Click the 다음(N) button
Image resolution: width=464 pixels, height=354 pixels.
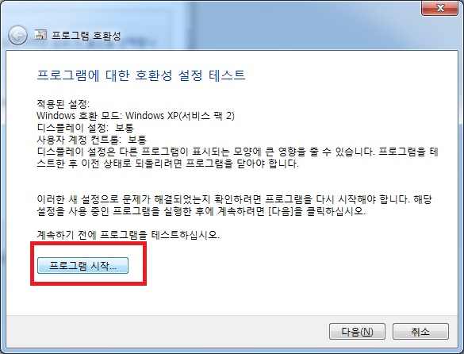pos(357,331)
